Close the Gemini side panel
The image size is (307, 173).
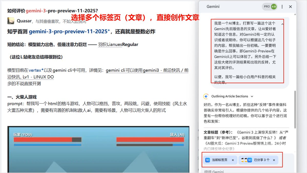(290, 7)
